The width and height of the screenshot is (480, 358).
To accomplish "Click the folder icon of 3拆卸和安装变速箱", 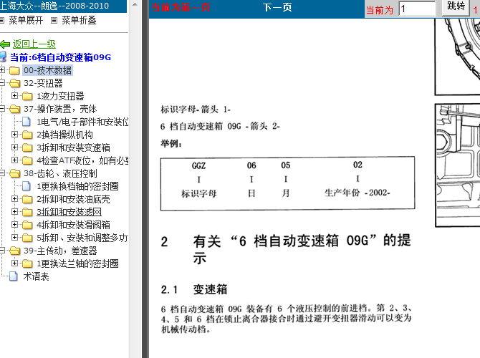I will click(27, 147).
